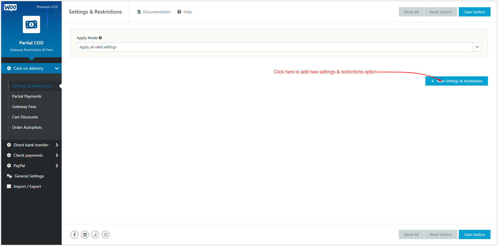Add New Settings & Restrictions option
The width and height of the screenshot is (498, 246).
456,81
